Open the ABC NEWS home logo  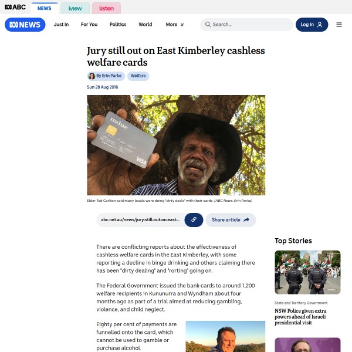25,25
